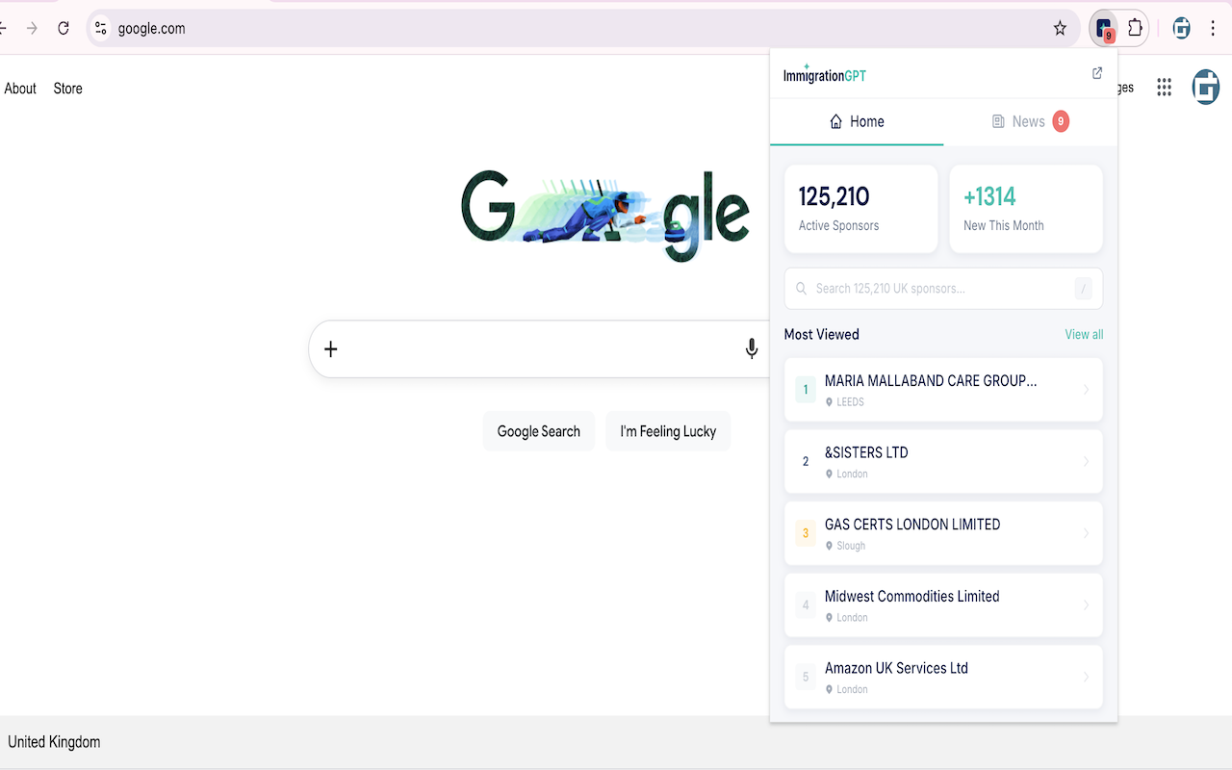
Task: Click the Search 125,210 UK sponsors field
Action: coord(943,288)
